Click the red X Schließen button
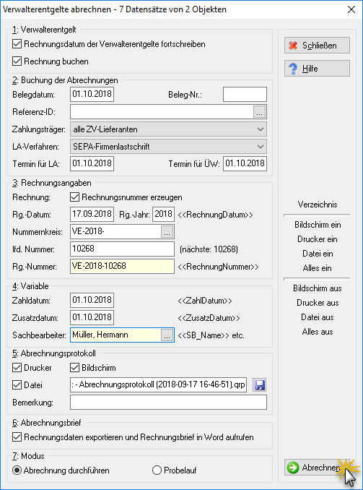363x490 pixels. [x=317, y=46]
